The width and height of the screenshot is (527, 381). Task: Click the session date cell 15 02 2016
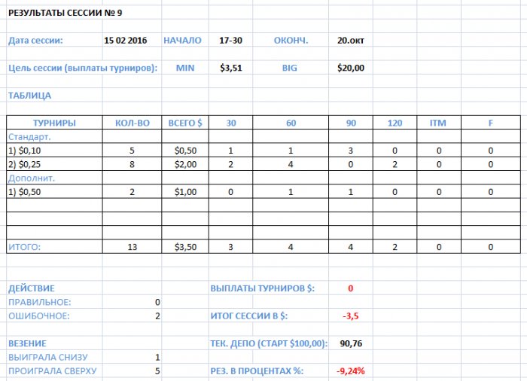[x=126, y=41]
